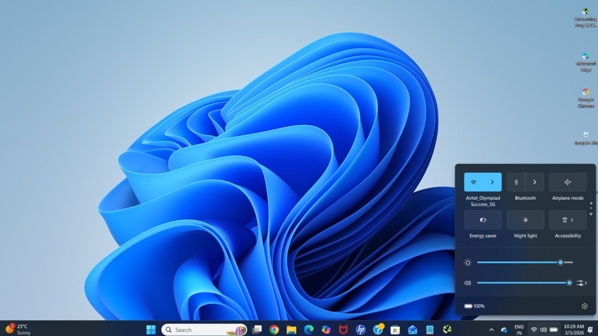Open the Windows Start menu
The width and height of the screenshot is (598, 336).
[151, 329]
